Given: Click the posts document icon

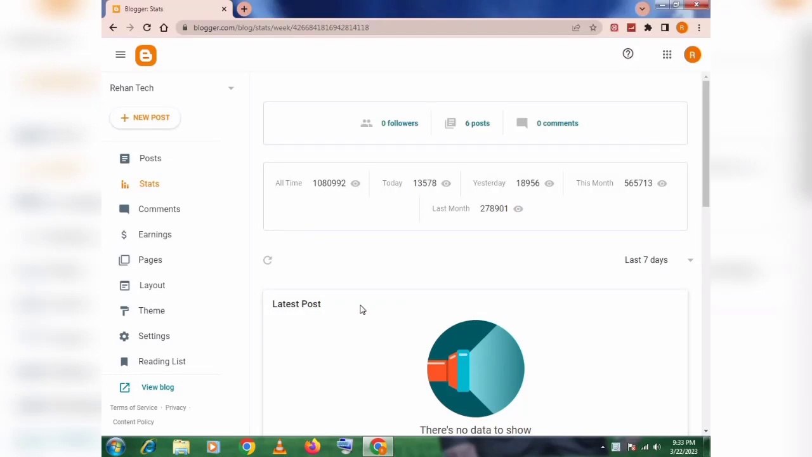Looking at the screenshot, I should [450, 123].
